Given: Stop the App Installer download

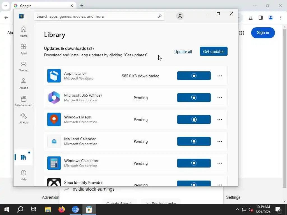Looking at the screenshot, I should 194,76.
